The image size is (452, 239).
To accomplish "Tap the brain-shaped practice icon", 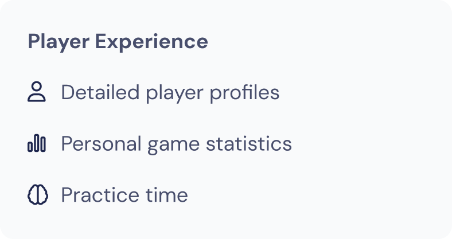I will [38, 195].
